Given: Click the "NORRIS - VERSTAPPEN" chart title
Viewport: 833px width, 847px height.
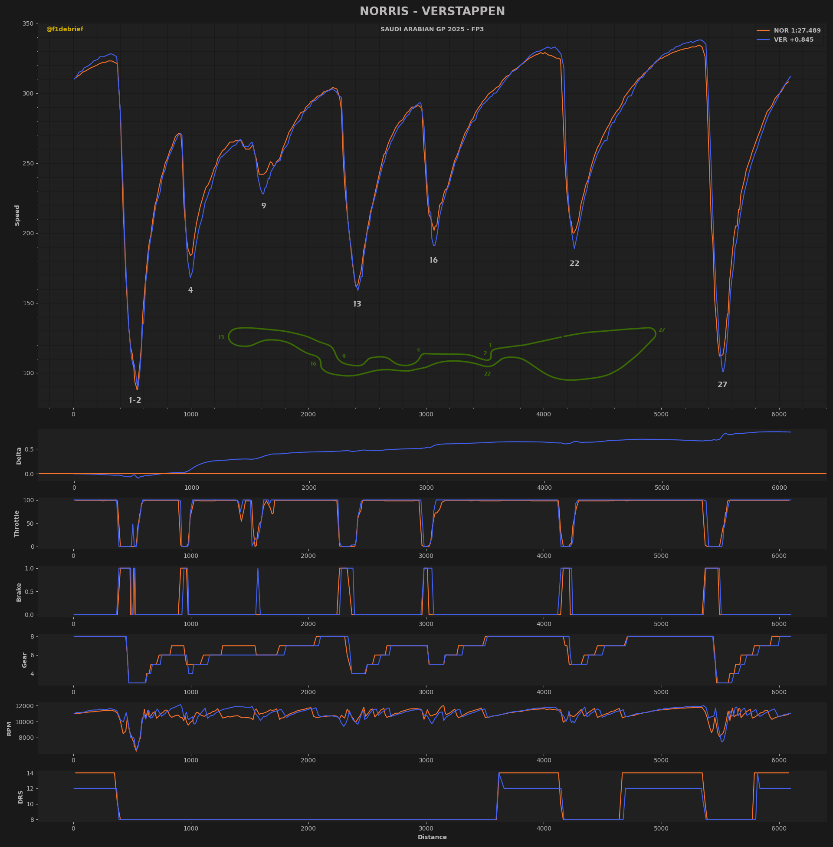Looking at the screenshot, I should pos(432,11).
